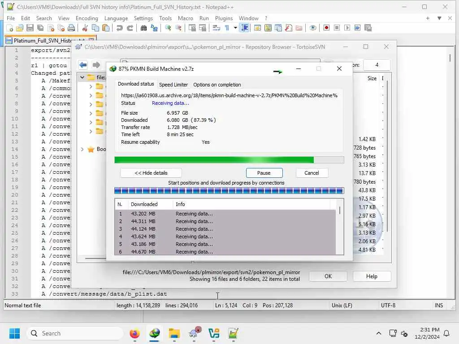Click the Paste clipboard icon

pos(106,28)
